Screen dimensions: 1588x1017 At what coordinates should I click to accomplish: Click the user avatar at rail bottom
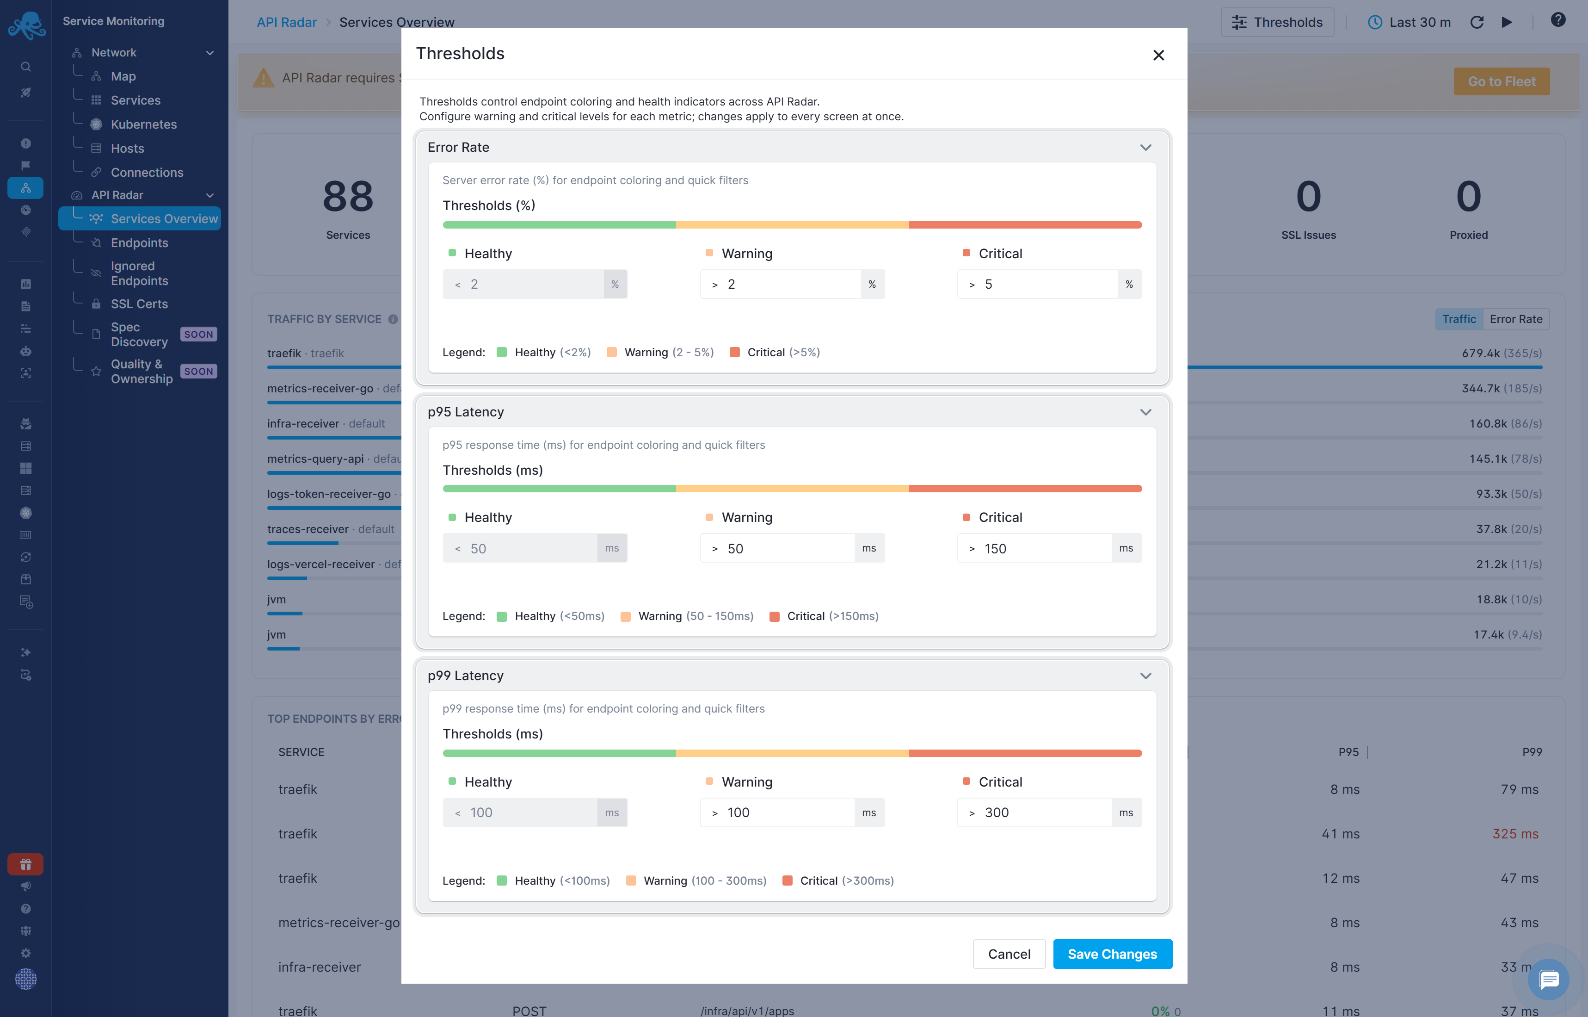(26, 979)
